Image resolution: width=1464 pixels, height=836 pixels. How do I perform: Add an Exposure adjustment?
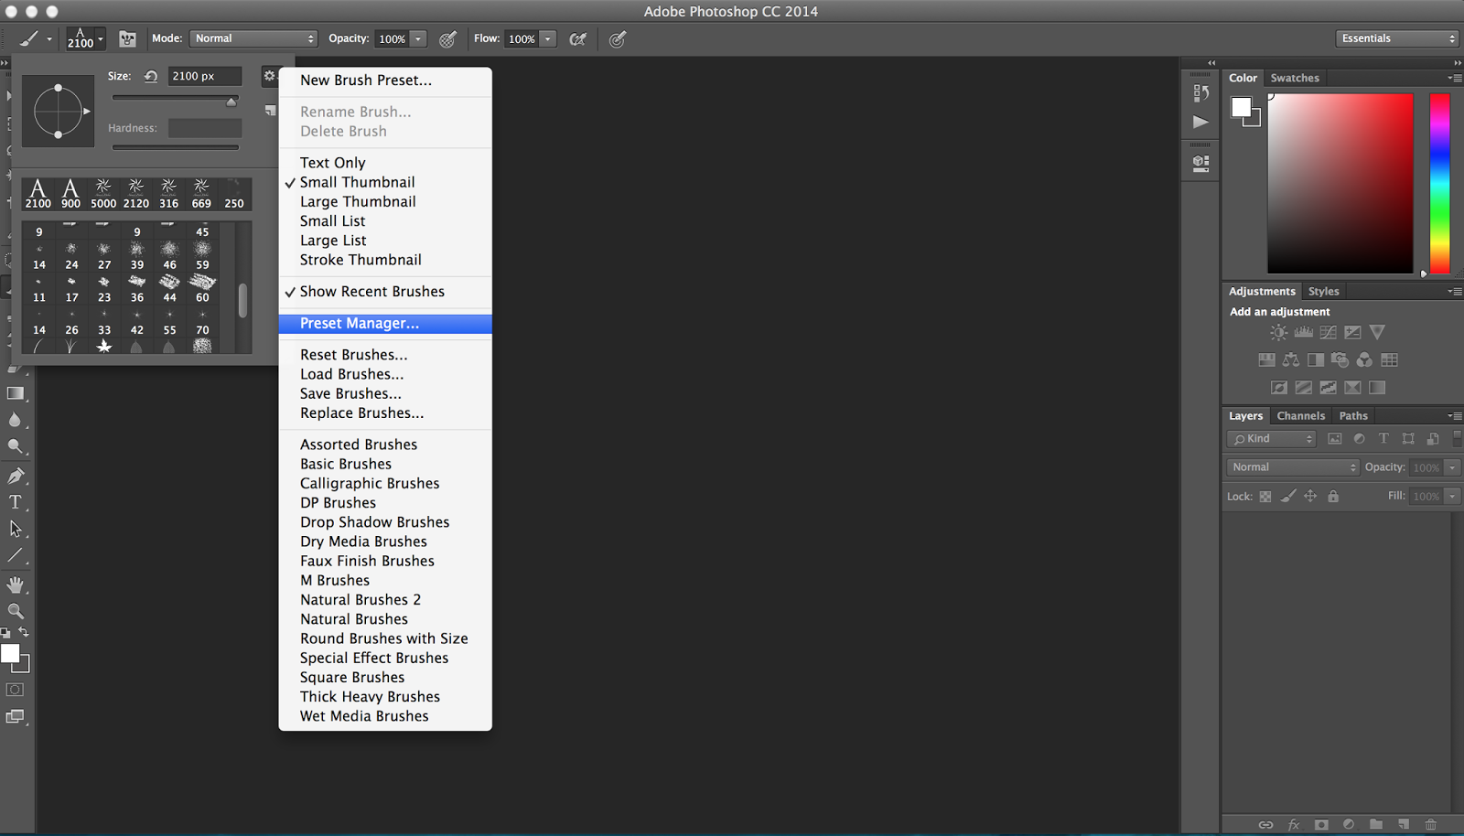(1352, 332)
